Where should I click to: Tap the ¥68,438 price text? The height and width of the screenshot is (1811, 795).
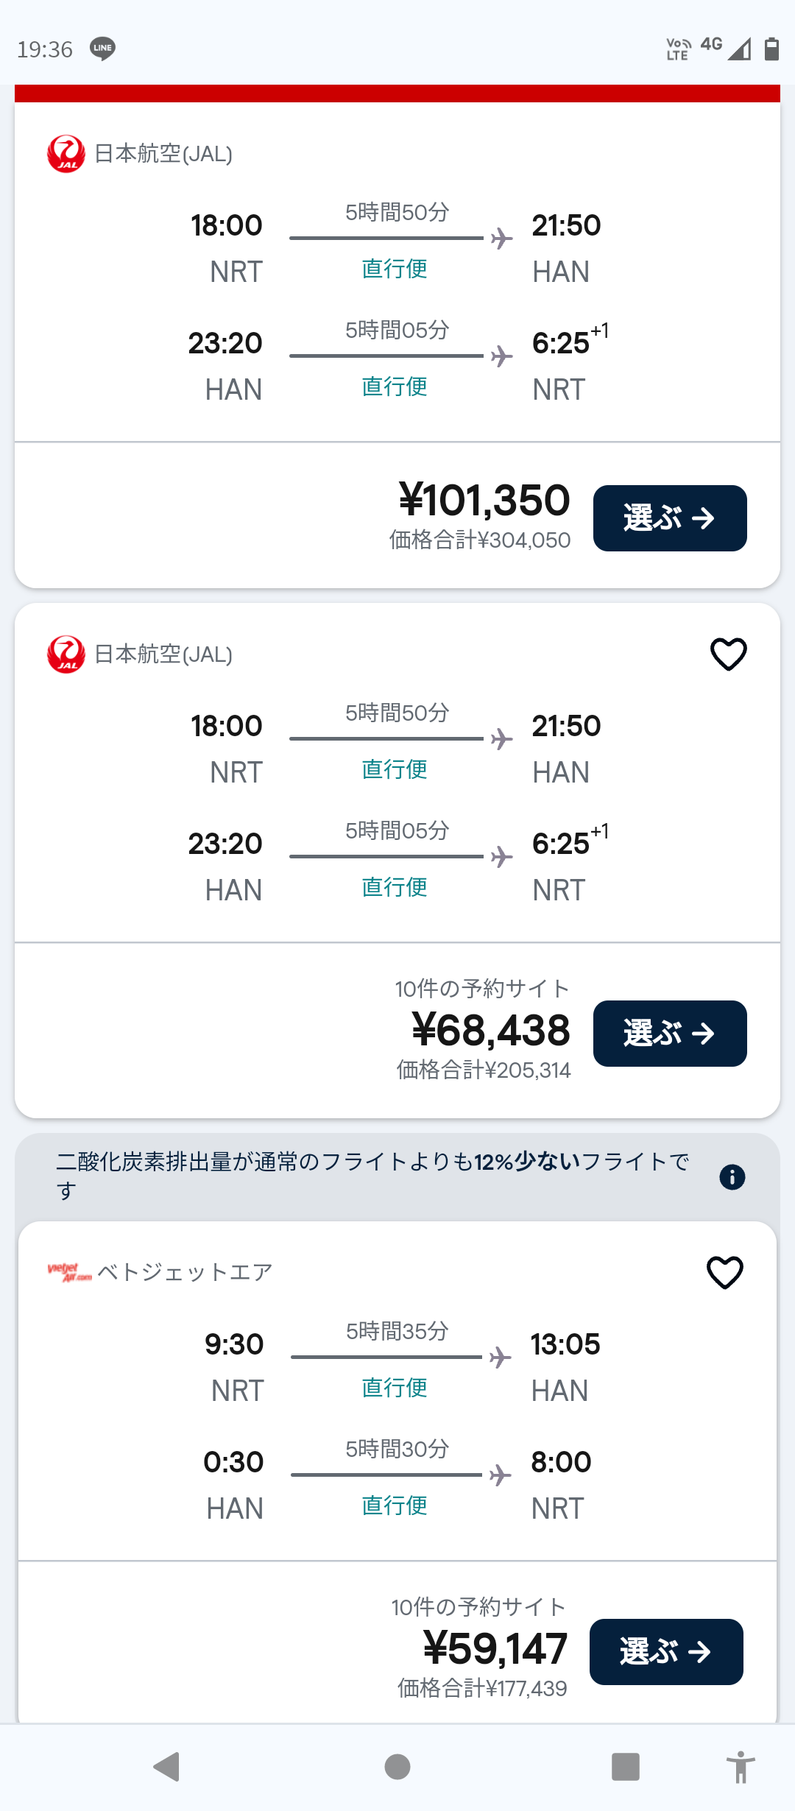tap(491, 1030)
